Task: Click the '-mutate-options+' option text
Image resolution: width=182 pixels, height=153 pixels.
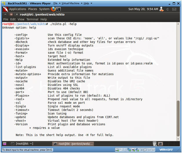Action: 28,74
